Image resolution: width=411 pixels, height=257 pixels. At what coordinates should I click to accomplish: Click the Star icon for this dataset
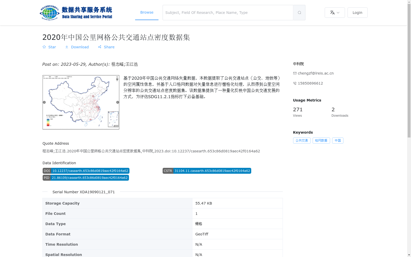point(44,47)
